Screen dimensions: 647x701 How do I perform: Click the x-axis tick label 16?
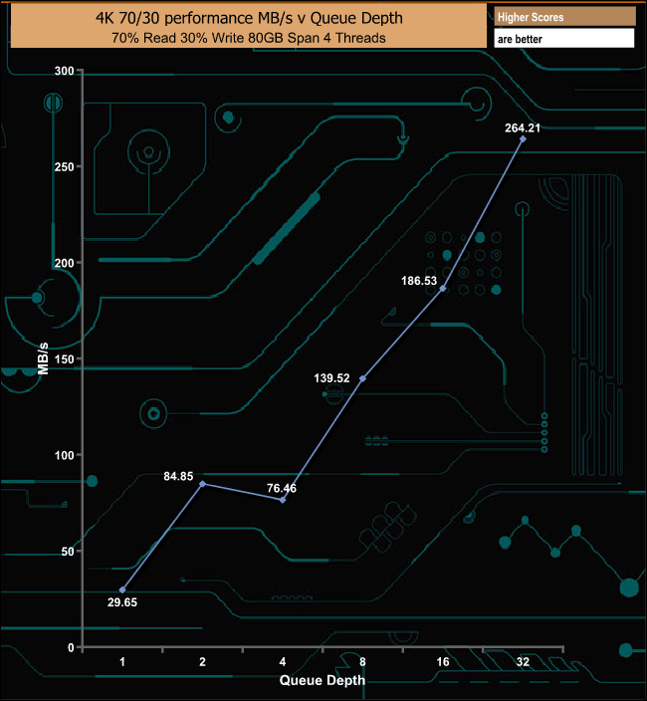[x=443, y=662]
